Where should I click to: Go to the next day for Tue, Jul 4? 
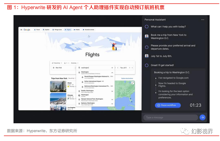(132, 68)
